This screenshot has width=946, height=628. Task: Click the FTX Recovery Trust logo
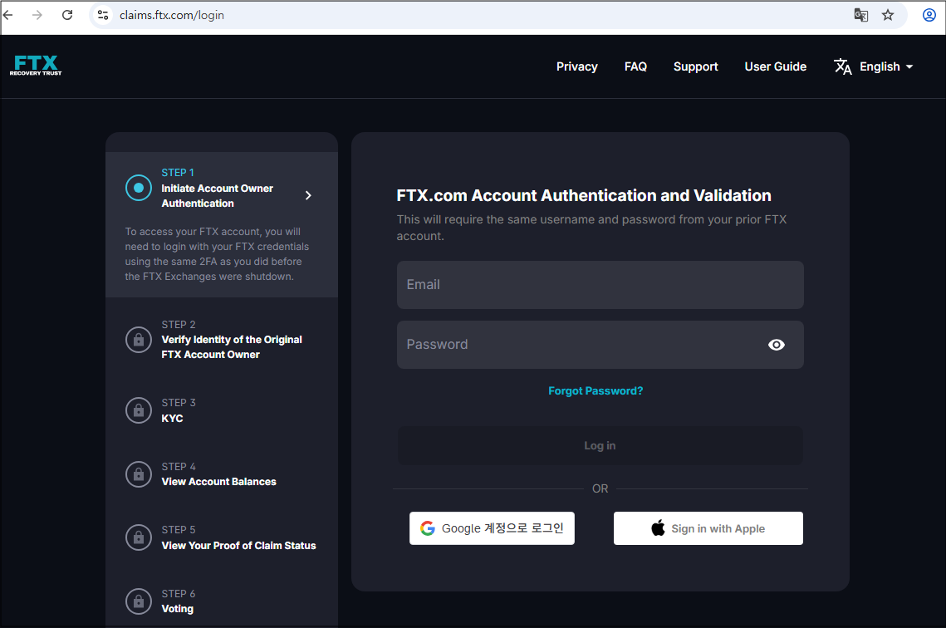coord(36,65)
